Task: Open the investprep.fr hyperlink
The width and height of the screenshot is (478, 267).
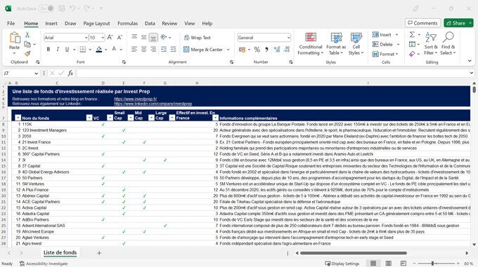Action: tap(136, 99)
